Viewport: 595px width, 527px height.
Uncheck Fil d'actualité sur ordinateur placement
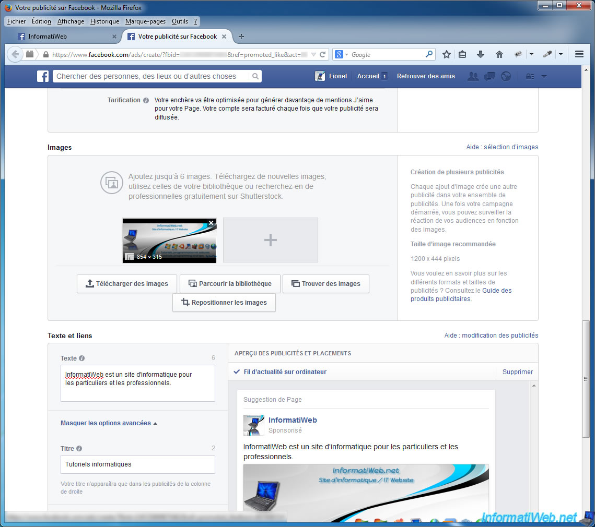[x=237, y=372]
